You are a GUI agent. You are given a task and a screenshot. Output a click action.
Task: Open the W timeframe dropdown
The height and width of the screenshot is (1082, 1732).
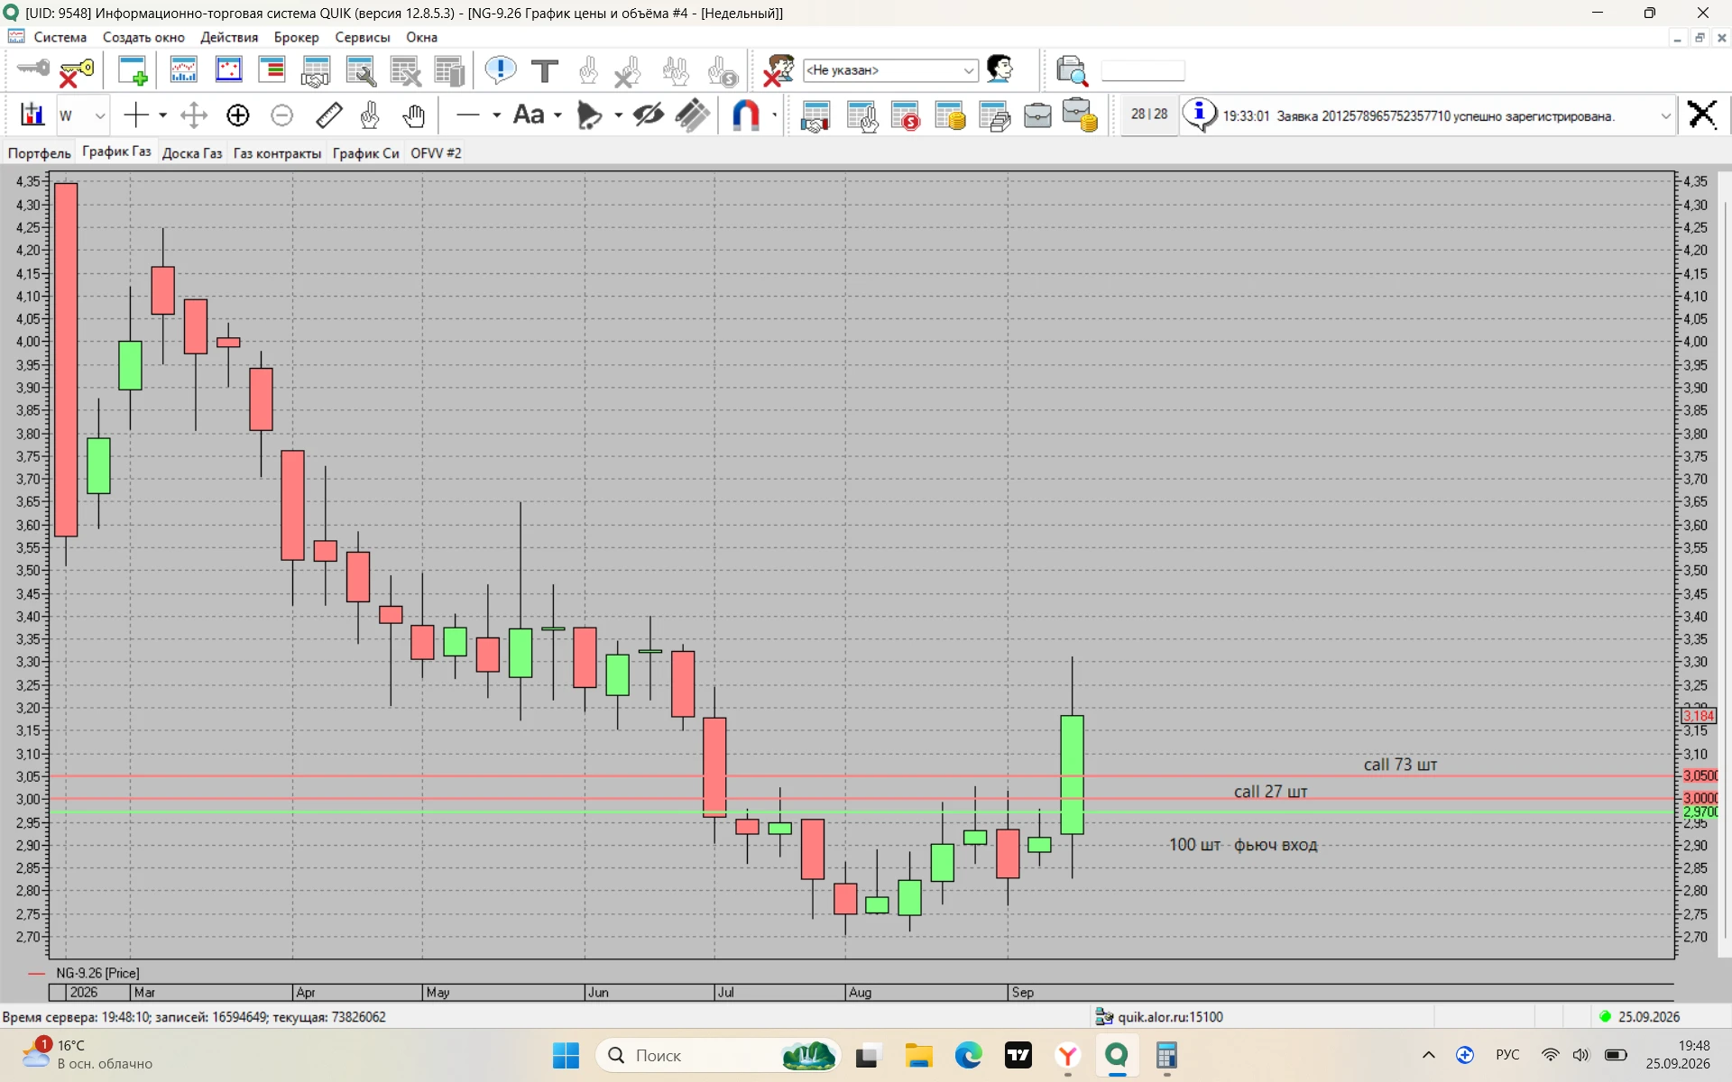pos(82,115)
